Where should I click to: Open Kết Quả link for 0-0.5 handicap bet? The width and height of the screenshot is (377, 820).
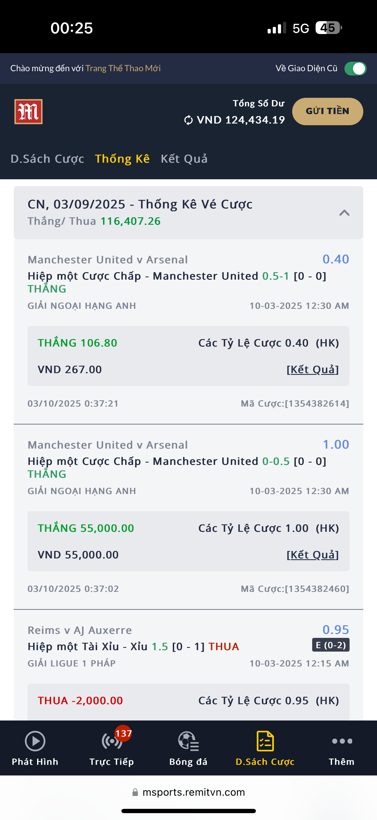pos(312,555)
